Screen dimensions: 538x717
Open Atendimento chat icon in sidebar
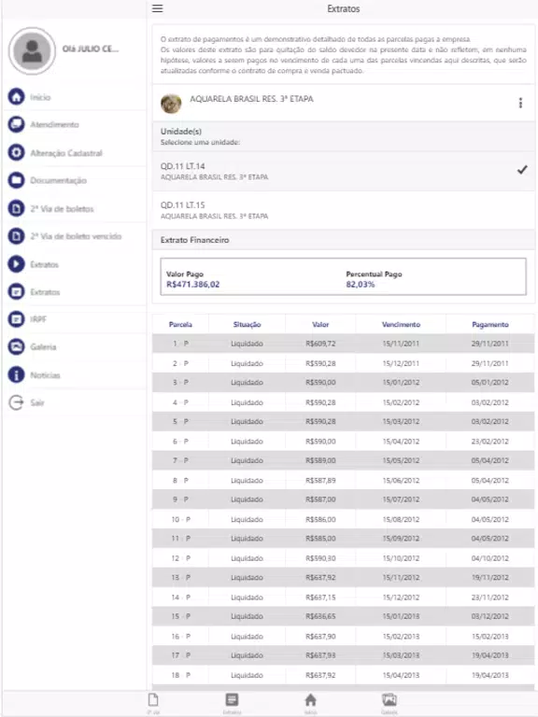[17, 124]
